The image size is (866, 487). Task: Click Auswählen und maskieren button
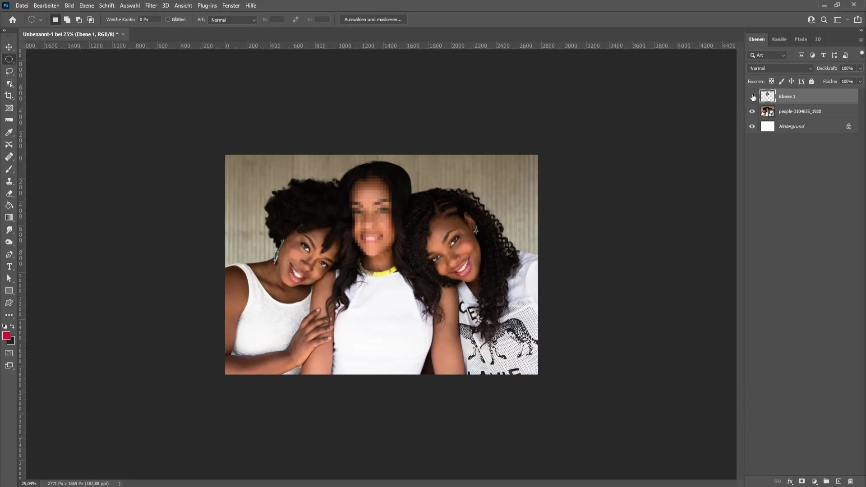pos(373,19)
